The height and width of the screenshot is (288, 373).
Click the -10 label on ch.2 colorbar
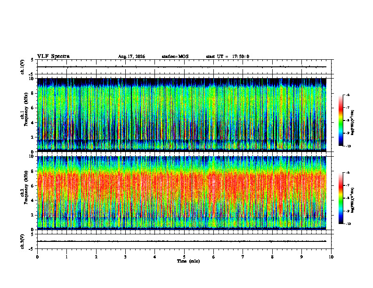point(348,224)
